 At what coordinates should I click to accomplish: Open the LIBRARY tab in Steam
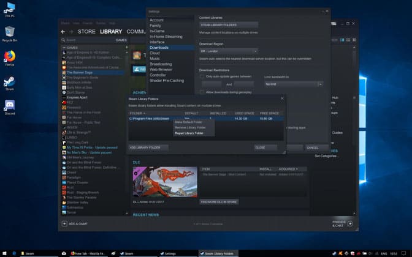111,31
